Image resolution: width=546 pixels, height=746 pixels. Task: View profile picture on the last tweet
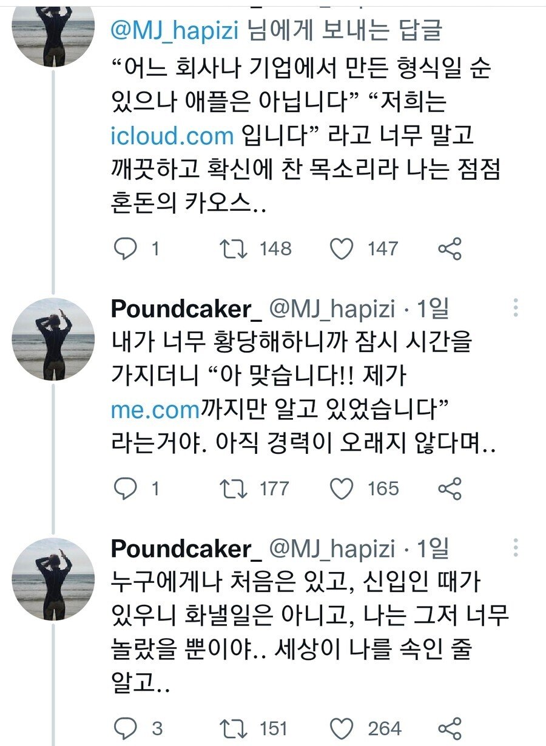[x=53, y=579]
